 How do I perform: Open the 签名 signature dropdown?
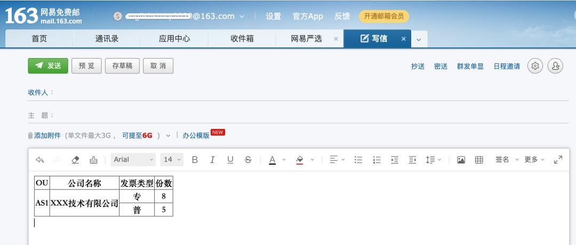(507, 160)
